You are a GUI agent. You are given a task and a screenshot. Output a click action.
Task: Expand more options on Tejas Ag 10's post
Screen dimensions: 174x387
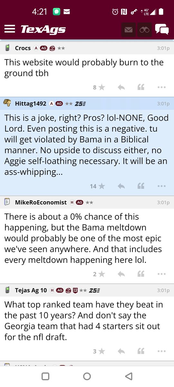(161, 351)
